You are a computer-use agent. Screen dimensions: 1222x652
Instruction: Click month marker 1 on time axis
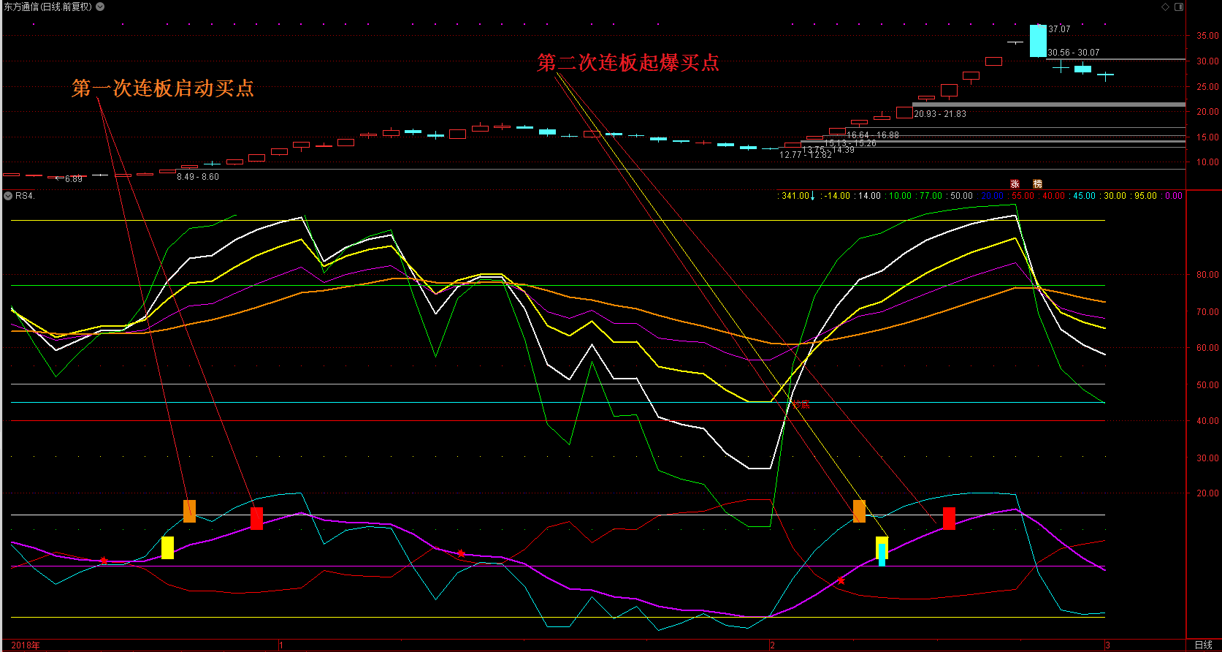pos(281,645)
